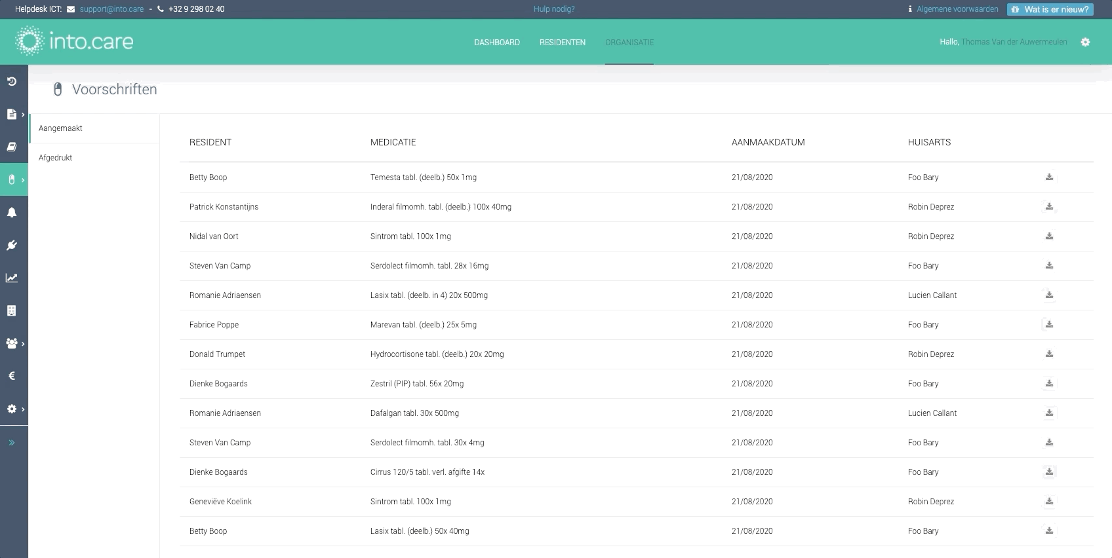
Task: Open documents icon in left sidebar
Action: pyautogui.click(x=11, y=114)
